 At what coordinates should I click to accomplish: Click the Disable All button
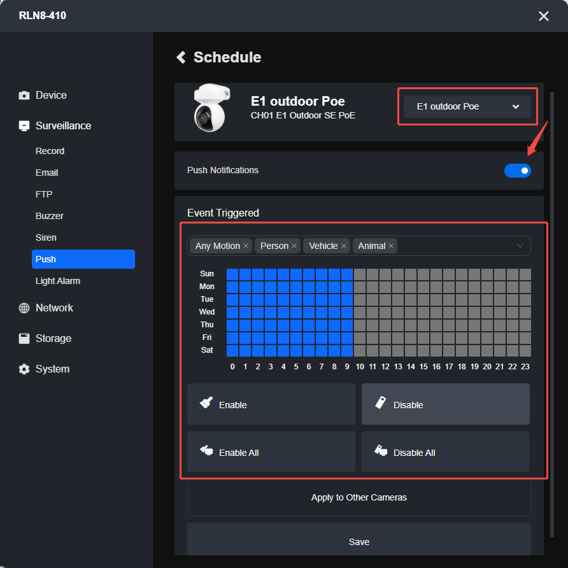click(446, 451)
